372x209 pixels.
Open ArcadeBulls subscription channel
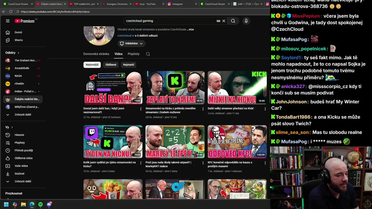(23, 68)
